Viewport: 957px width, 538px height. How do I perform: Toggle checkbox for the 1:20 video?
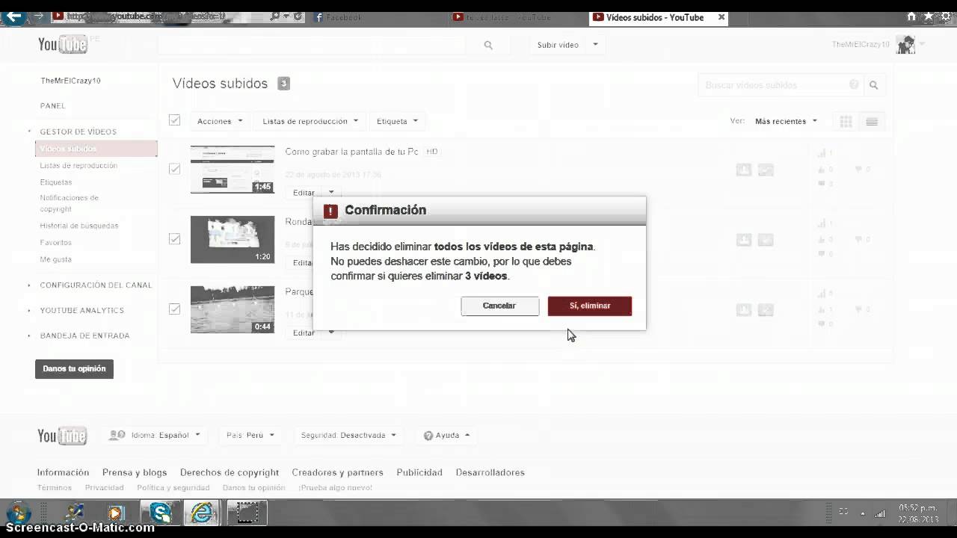pyautogui.click(x=174, y=239)
